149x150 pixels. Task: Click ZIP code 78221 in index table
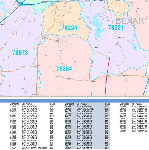pyautogui.click(x=13, y=116)
